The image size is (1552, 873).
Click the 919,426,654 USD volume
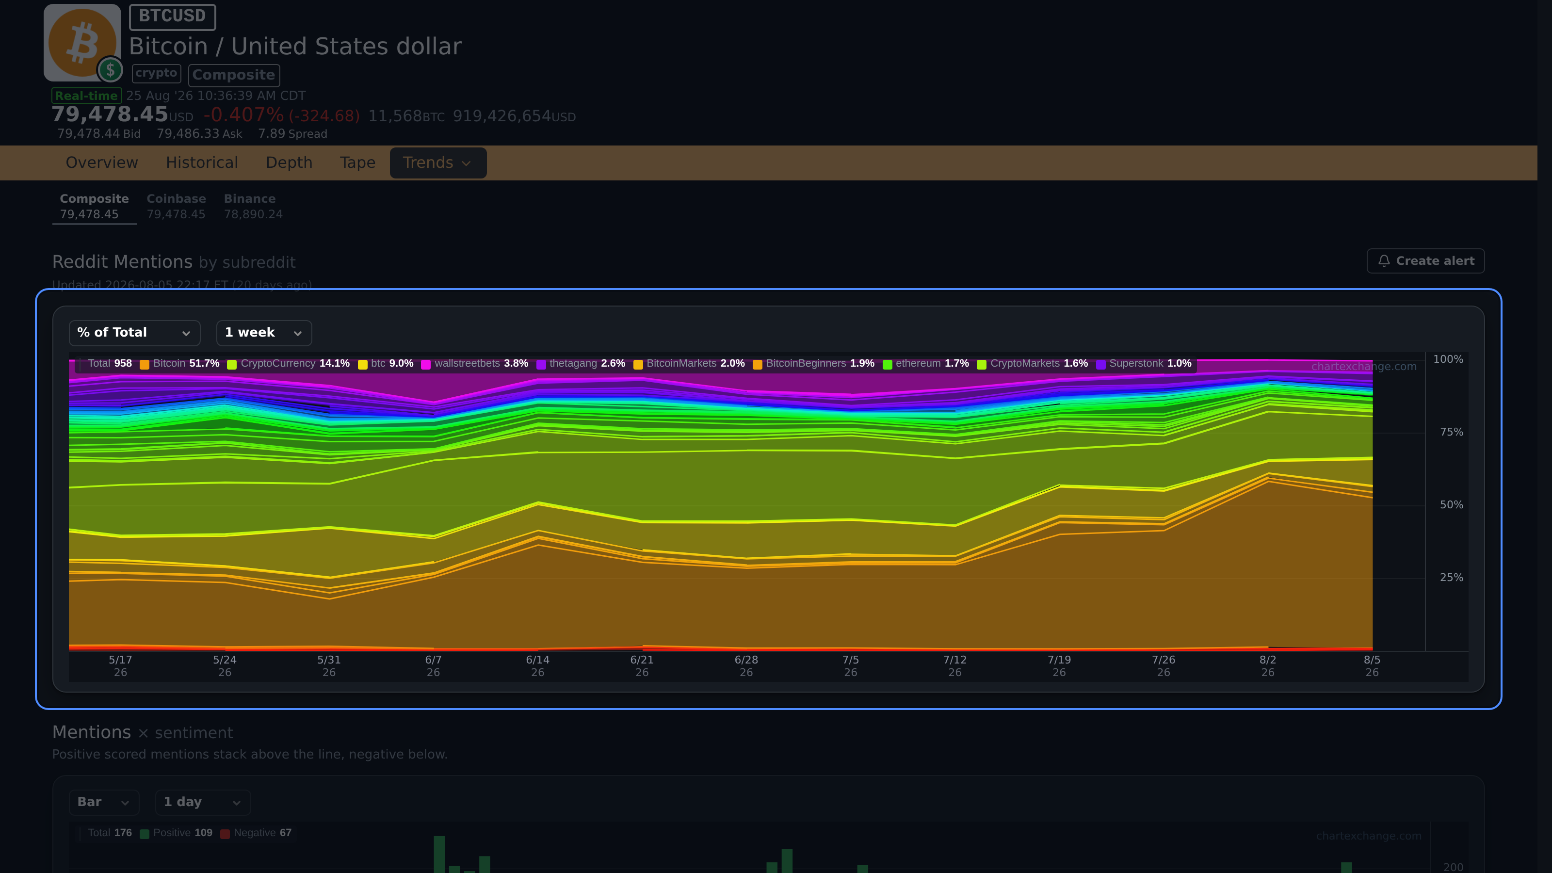(x=514, y=116)
